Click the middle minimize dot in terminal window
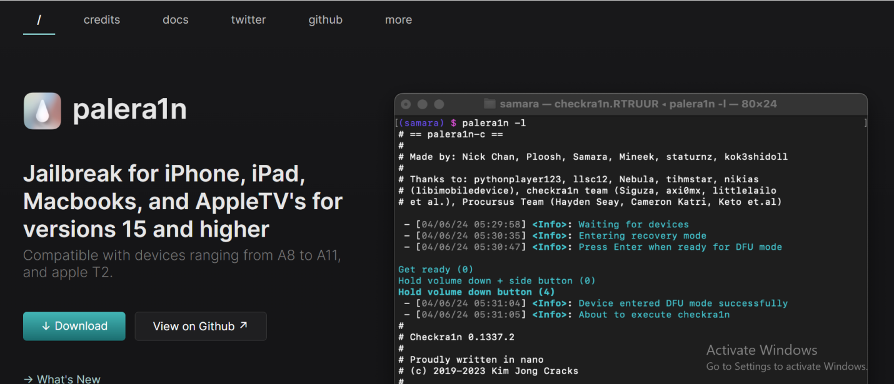 pos(422,104)
